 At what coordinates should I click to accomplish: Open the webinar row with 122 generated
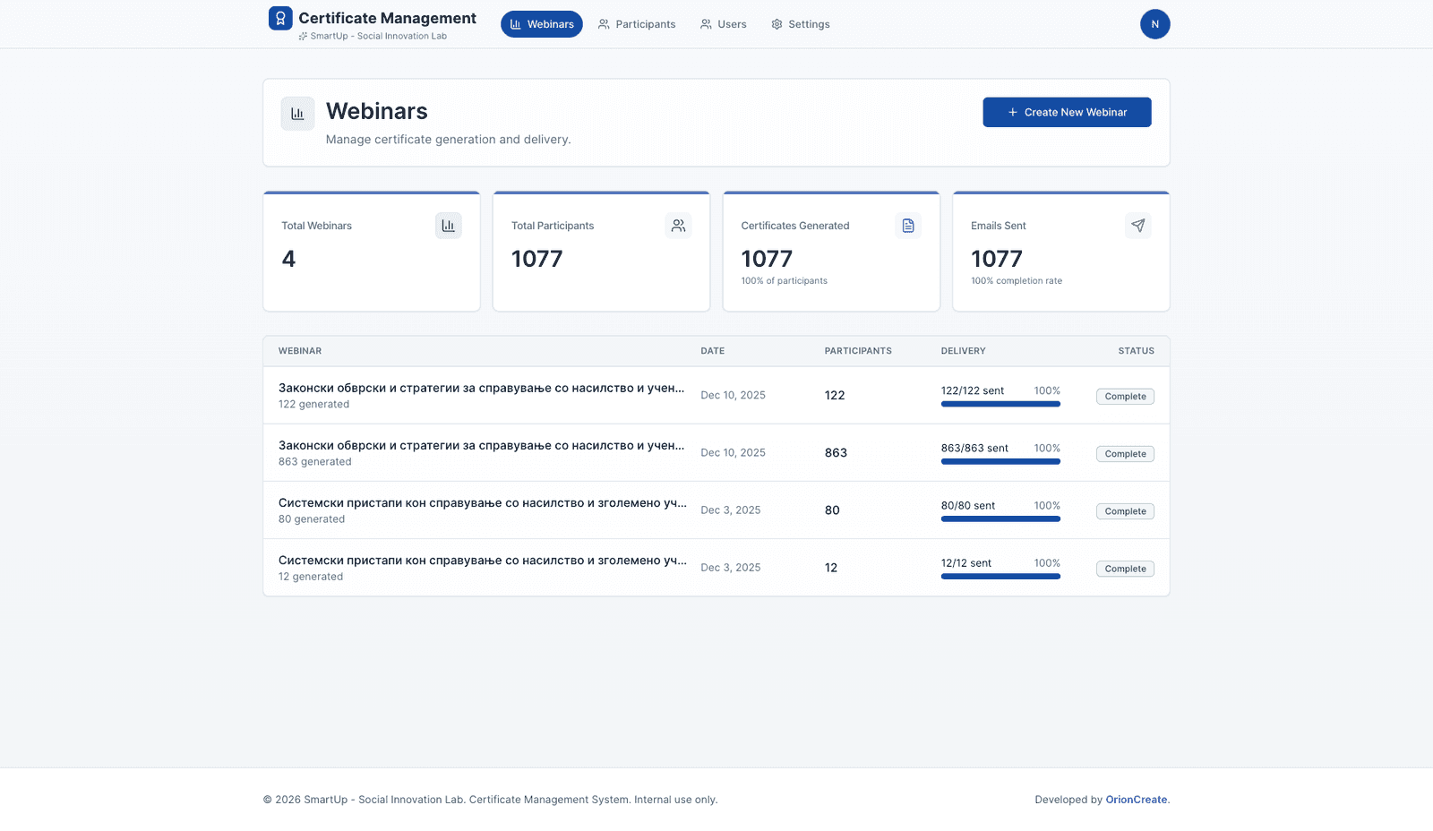[x=716, y=395]
